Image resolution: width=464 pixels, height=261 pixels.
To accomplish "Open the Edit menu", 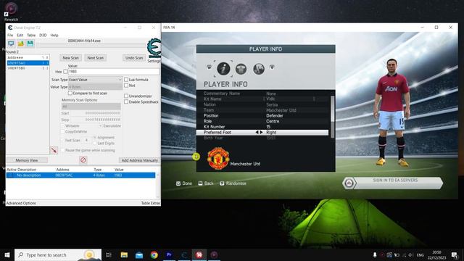I will 20,36.
